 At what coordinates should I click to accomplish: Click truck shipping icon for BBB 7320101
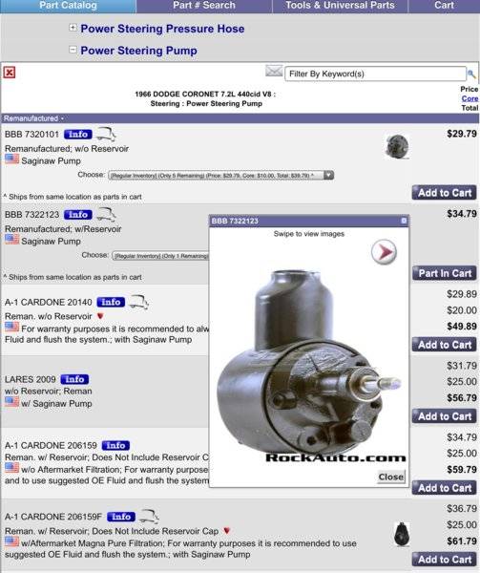(x=106, y=134)
